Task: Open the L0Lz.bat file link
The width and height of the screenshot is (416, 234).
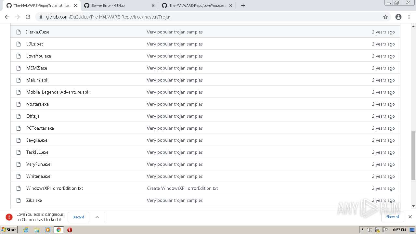Action: click(x=34, y=44)
